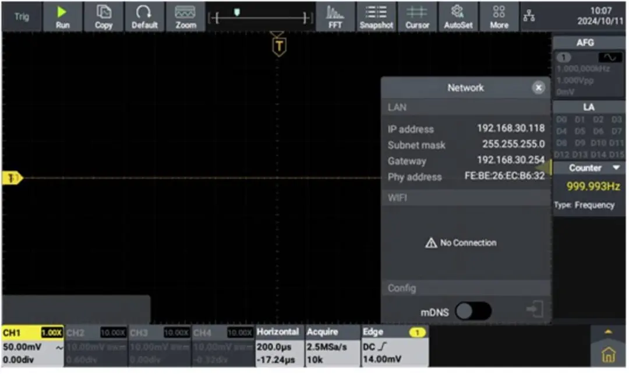Open the Acquire settings panel
Viewport: 629px width, 374px height.
click(332, 346)
